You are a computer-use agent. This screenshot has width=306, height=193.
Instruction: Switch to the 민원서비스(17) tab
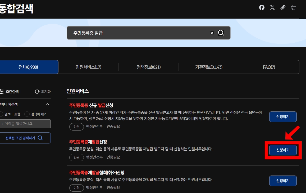click(x=88, y=67)
